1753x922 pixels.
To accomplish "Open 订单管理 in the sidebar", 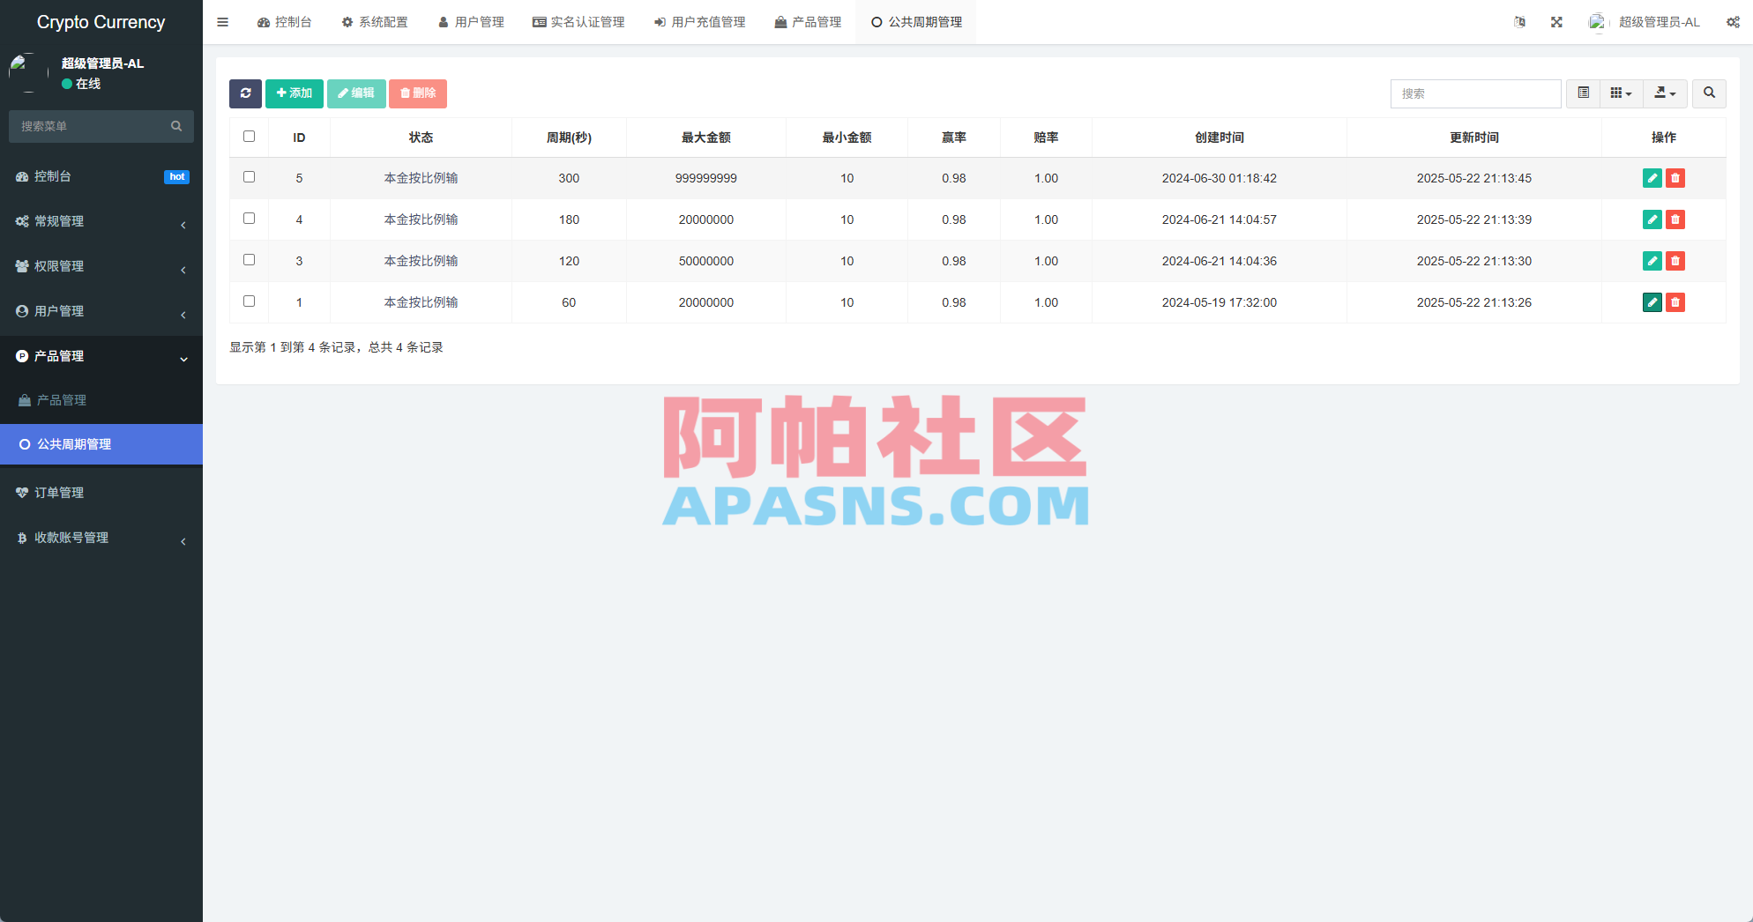I will pyautogui.click(x=101, y=493).
